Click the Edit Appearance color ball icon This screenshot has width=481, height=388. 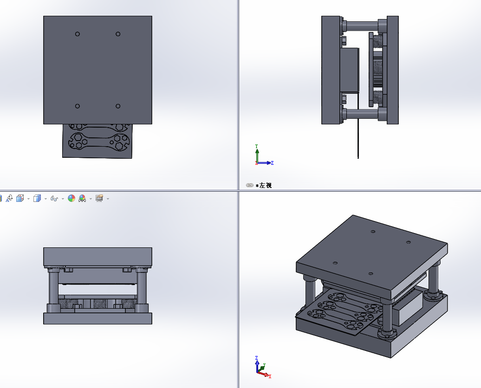(71, 199)
